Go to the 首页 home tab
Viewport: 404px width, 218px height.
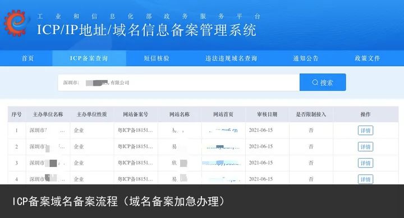coord(27,58)
